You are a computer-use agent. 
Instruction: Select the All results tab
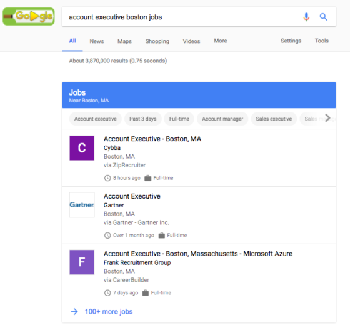(72, 41)
